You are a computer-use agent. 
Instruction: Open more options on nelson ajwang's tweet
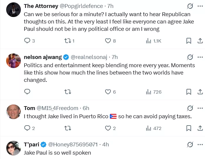point(200,57)
